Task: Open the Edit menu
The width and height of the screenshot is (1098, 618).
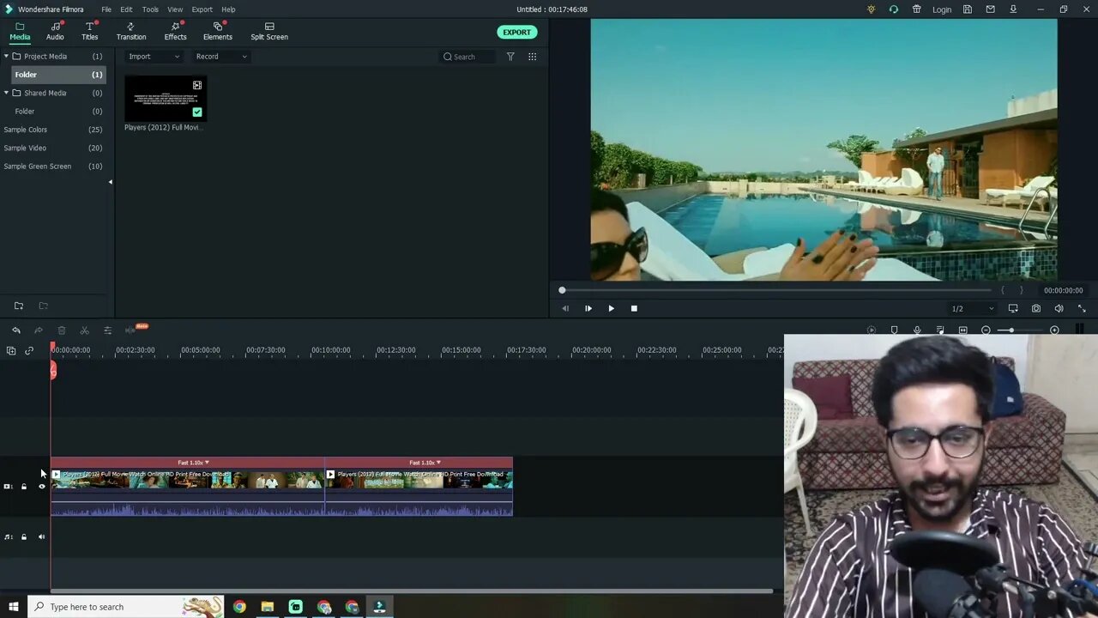Action: click(x=126, y=9)
